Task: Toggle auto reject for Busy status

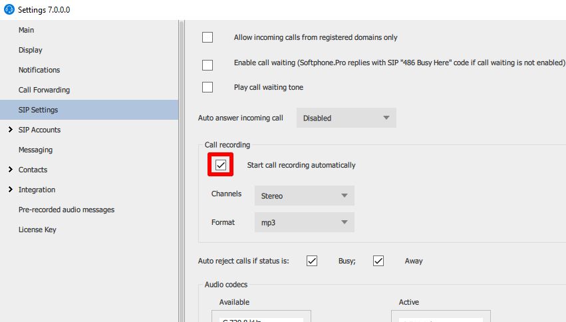Action: click(x=312, y=261)
